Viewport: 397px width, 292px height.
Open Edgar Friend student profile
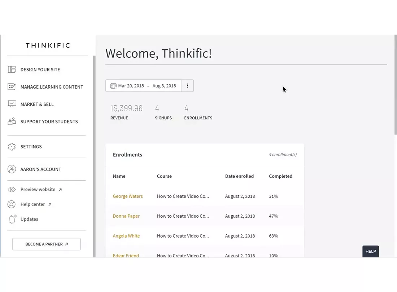(126, 255)
